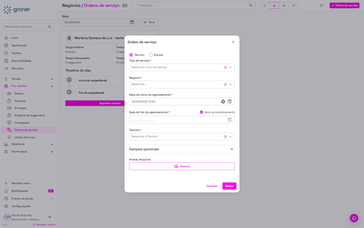
Task: Click the magnifier icon in top search bar
Action: click(x=251, y=5)
